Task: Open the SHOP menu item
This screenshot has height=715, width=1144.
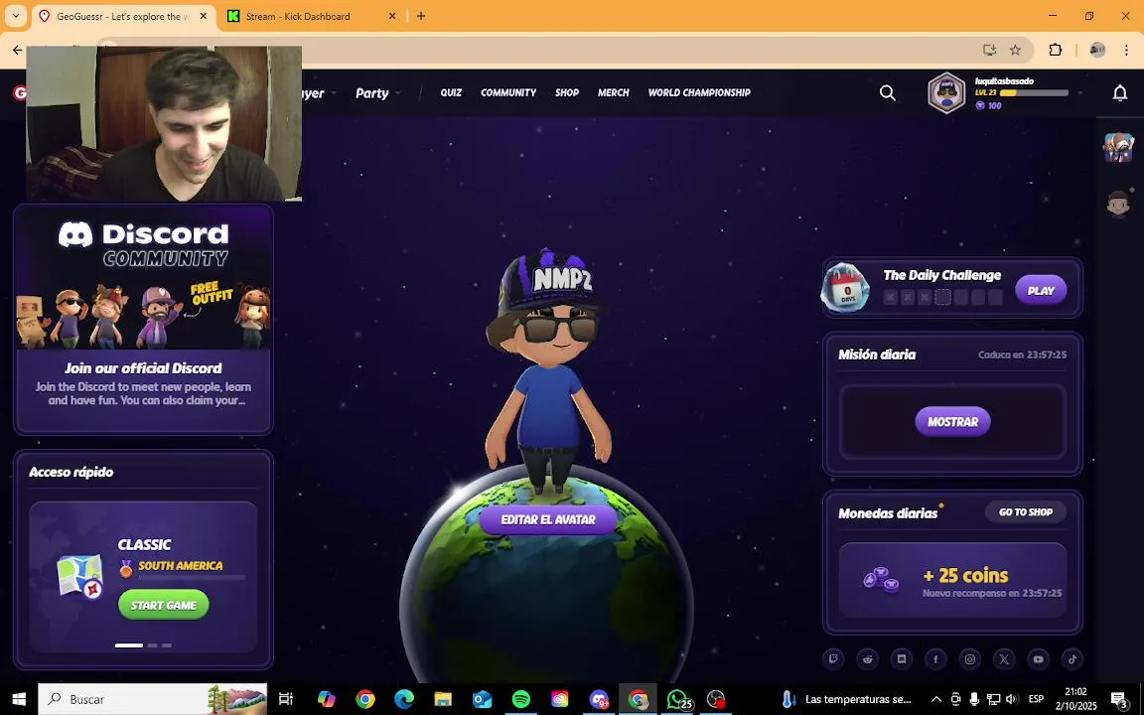Action: click(567, 92)
